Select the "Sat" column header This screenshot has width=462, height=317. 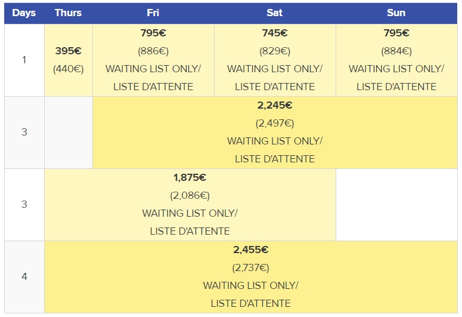[275, 13]
